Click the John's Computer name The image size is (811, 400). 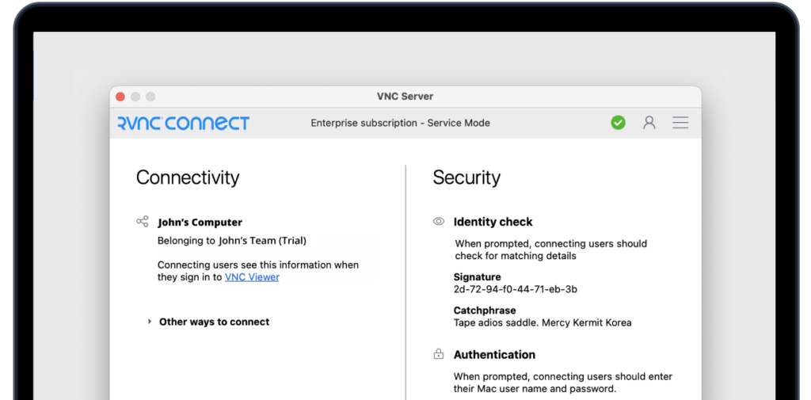tap(200, 223)
